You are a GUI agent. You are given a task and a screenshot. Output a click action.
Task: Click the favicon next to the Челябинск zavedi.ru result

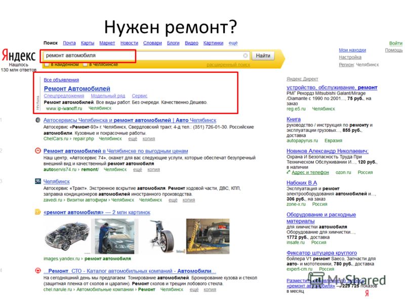(38, 181)
